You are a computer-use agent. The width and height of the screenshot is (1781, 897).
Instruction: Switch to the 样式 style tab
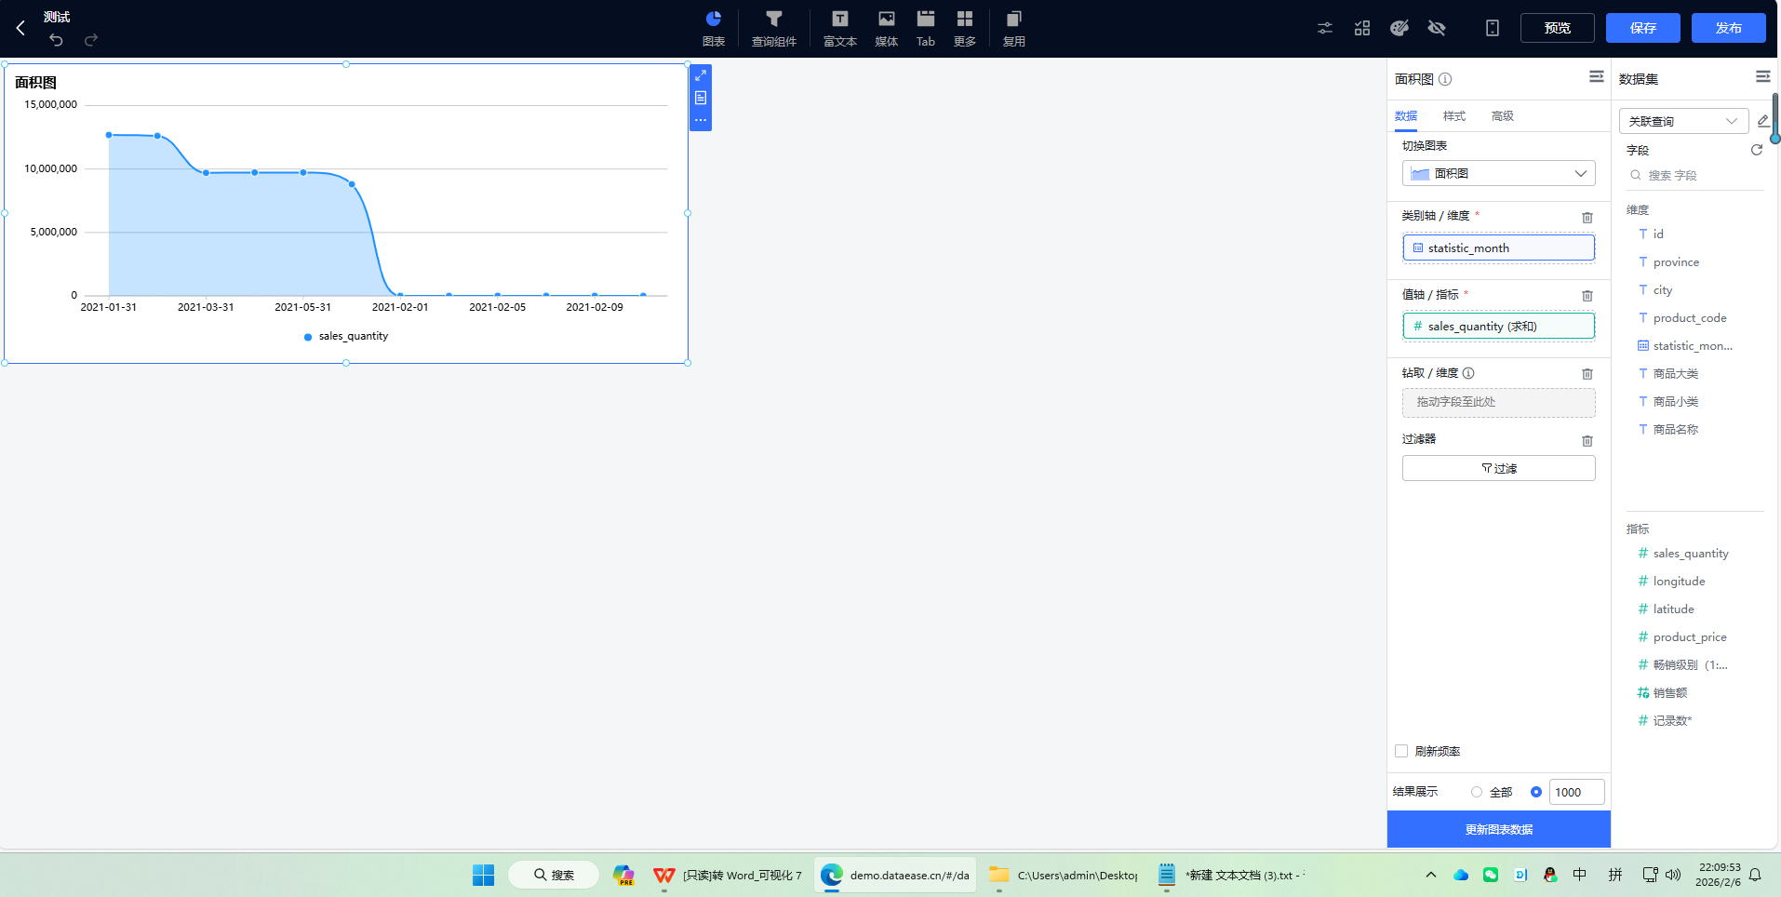point(1454,116)
